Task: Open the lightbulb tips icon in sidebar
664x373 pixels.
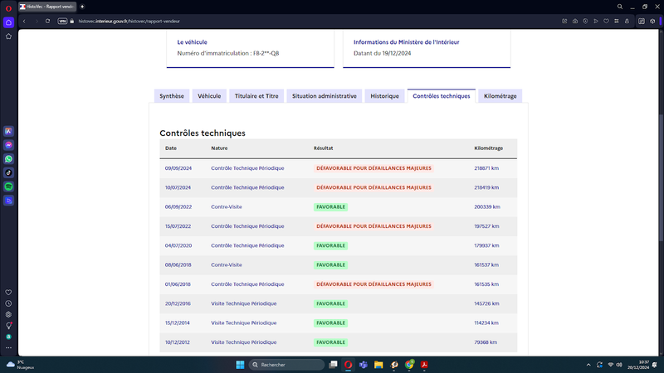Action: click(x=8, y=325)
